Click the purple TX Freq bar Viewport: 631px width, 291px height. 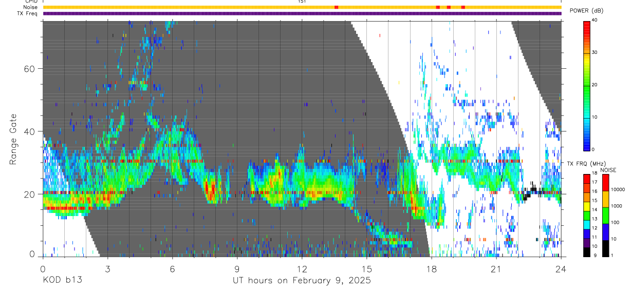(x=302, y=13)
